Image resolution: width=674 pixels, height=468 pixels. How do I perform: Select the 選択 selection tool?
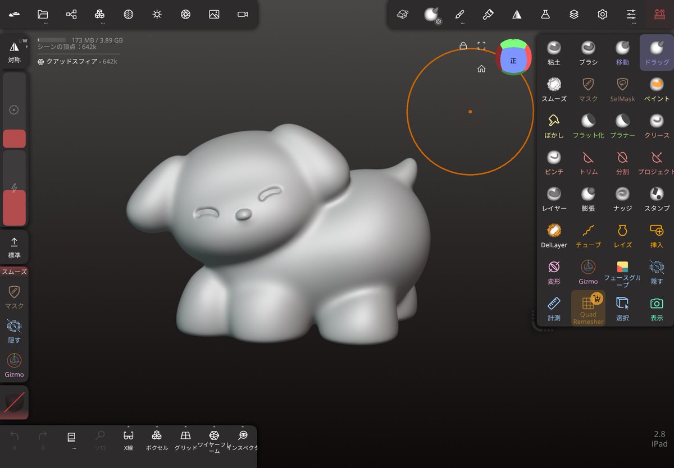click(622, 308)
